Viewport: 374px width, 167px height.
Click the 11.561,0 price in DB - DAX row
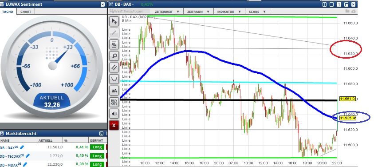tap(55, 147)
